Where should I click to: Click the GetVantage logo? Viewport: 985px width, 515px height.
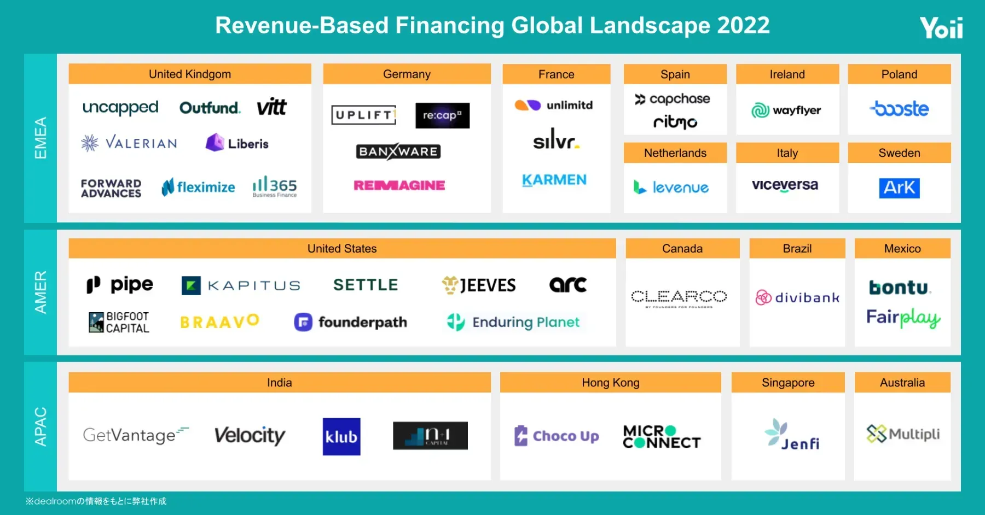(x=136, y=435)
